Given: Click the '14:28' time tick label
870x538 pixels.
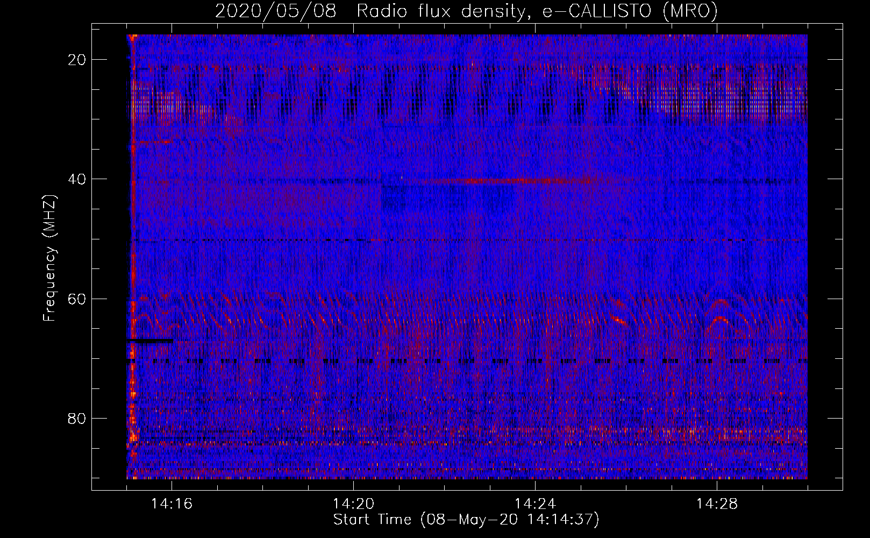Looking at the screenshot, I should [717, 504].
